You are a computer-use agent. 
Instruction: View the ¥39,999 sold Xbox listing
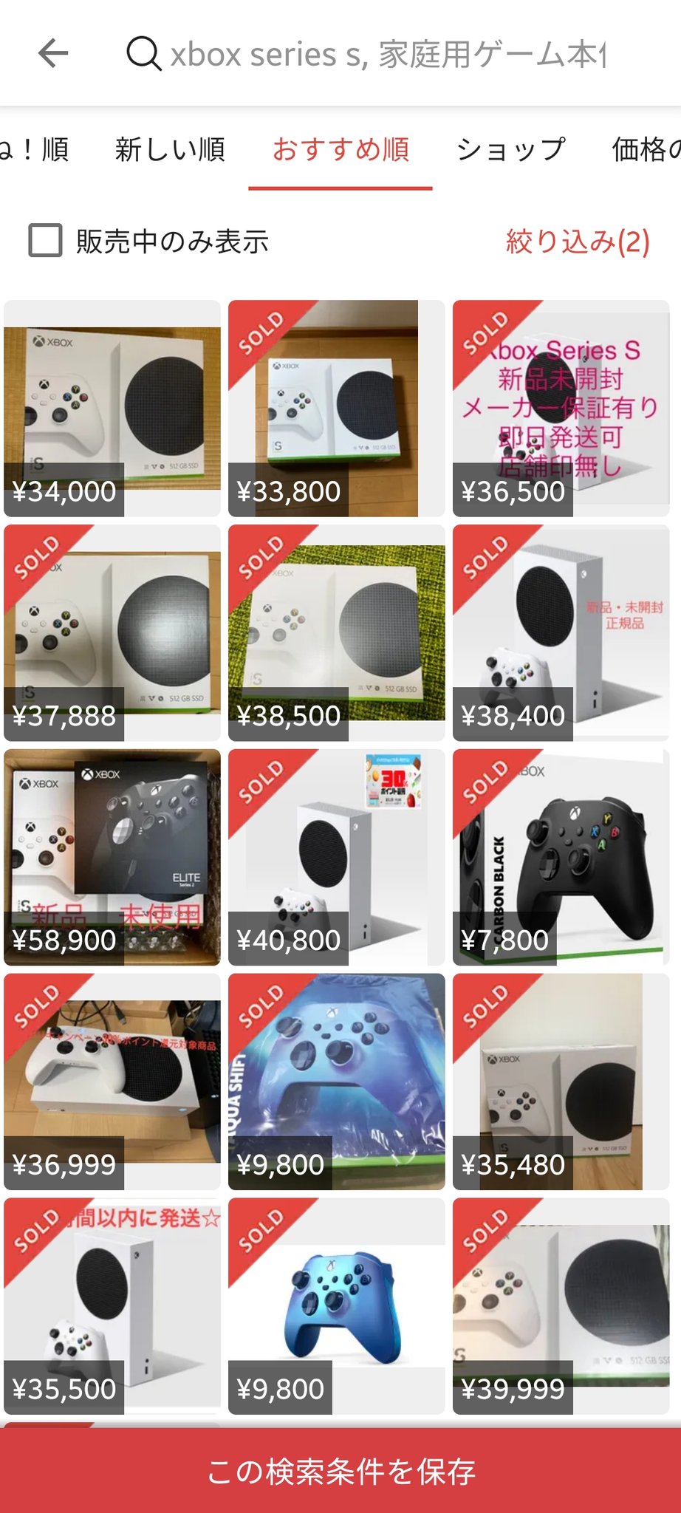pyautogui.click(x=561, y=1306)
